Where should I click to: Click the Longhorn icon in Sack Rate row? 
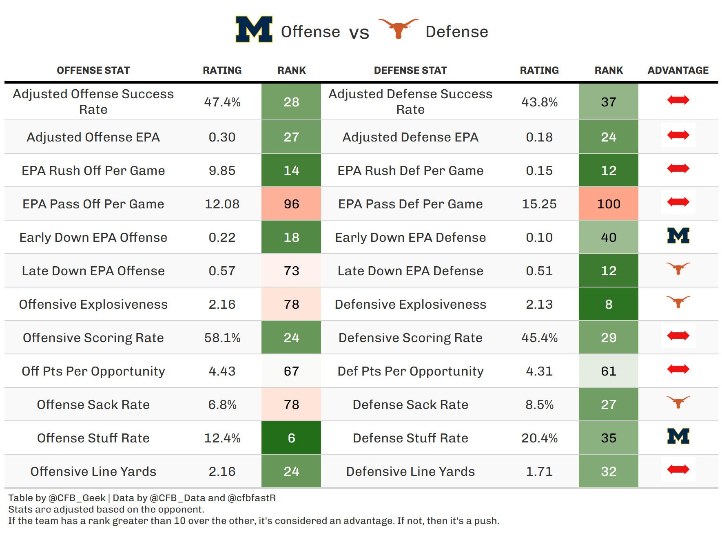click(678, 402)
